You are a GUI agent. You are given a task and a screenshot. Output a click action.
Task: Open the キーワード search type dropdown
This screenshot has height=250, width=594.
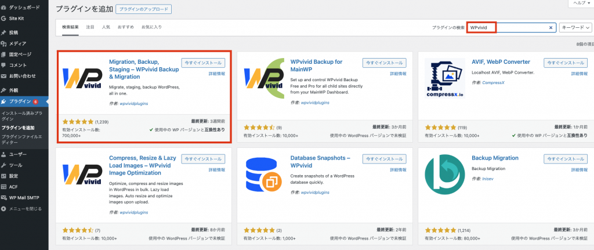pos(574,27)
